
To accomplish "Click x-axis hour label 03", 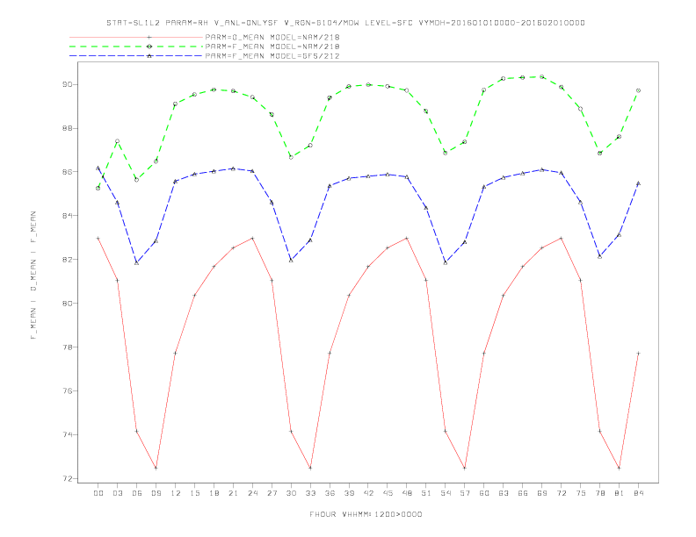I will (x=117, y=493).
